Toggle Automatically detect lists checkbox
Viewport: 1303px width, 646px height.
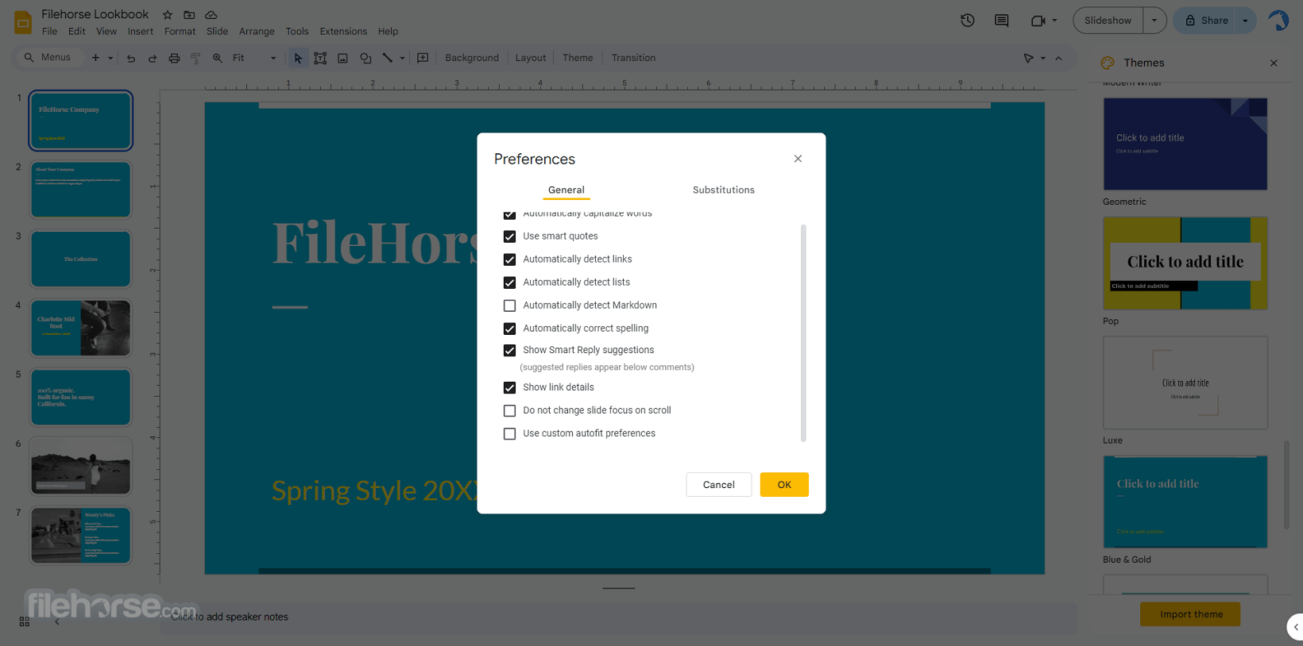[509, 283]
